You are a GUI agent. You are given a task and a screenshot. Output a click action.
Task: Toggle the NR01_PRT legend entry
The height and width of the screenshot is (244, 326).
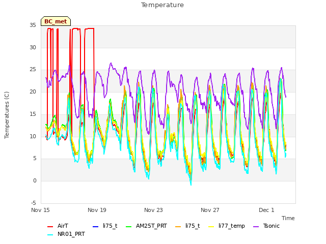tap(66, 234)
